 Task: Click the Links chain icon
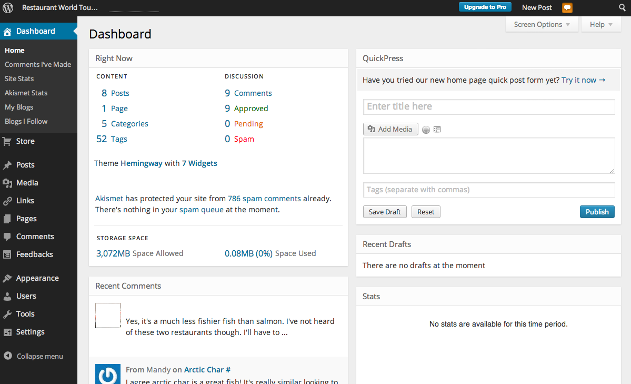point(7,201)
